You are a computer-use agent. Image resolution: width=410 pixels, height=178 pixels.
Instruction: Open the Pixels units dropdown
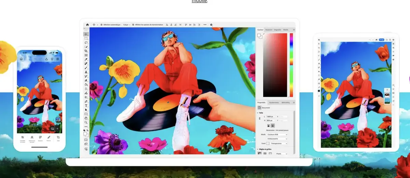coord(282,154)
